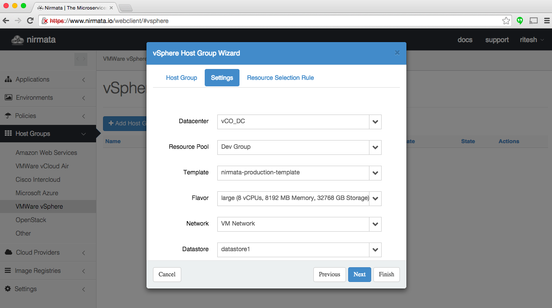
Task: Close the vSphere Host Group Wizard dialog
Action: pos(397,53)
